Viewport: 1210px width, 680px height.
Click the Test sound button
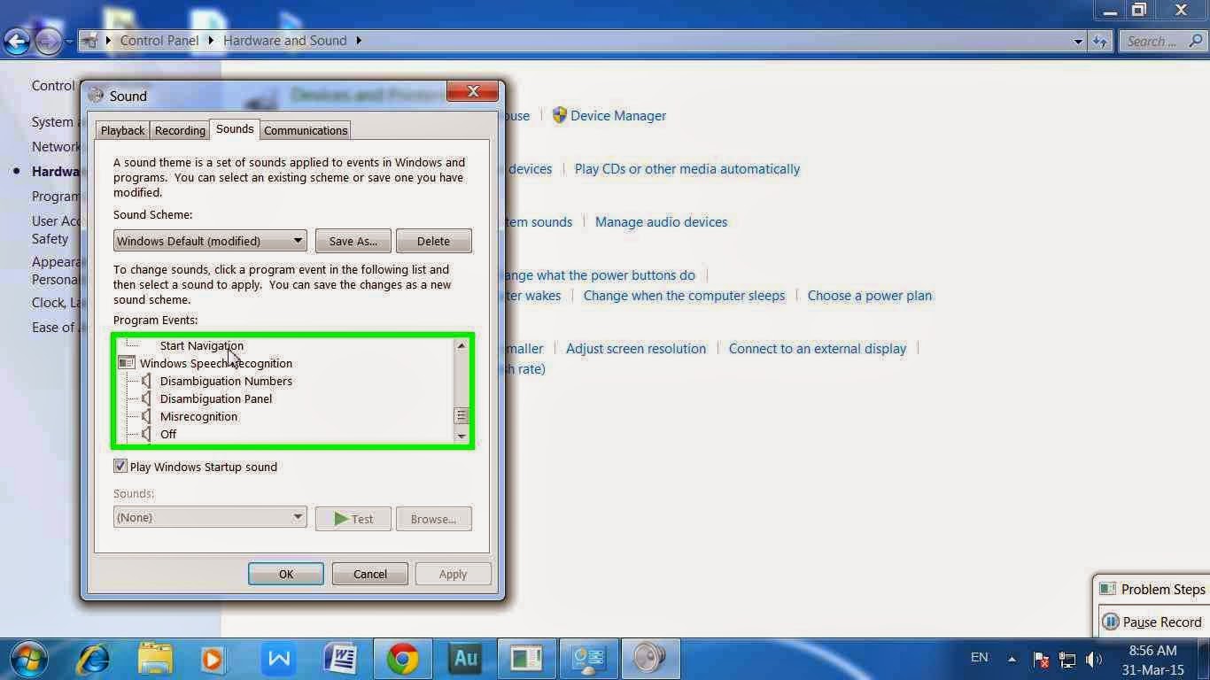tap(353, 519)
